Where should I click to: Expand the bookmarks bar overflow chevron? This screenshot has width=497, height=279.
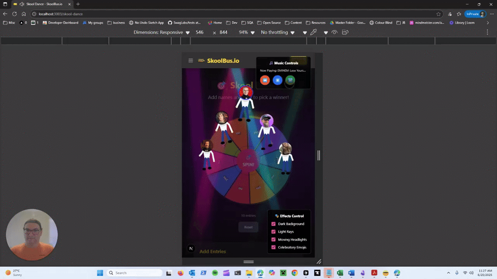[488, 23]
